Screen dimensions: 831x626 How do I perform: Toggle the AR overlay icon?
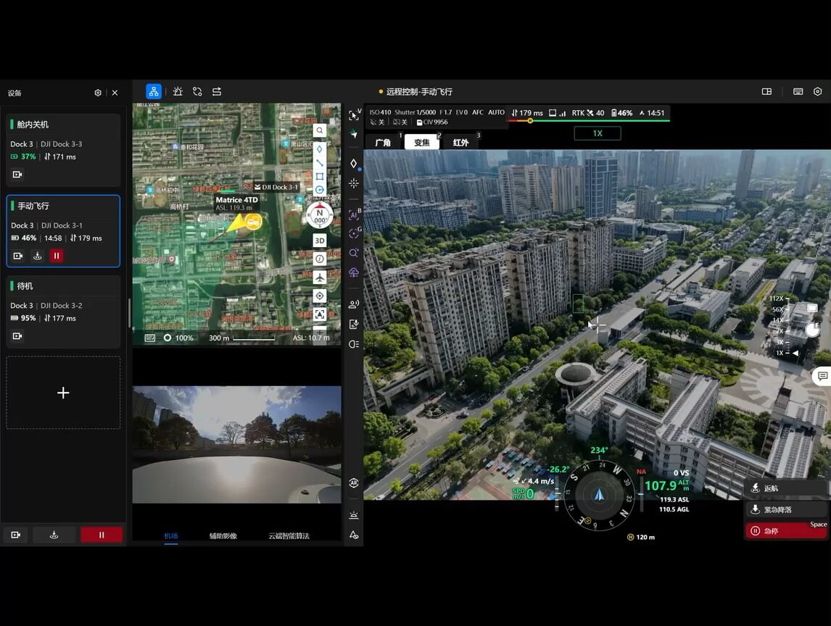[x=353, y=483]
